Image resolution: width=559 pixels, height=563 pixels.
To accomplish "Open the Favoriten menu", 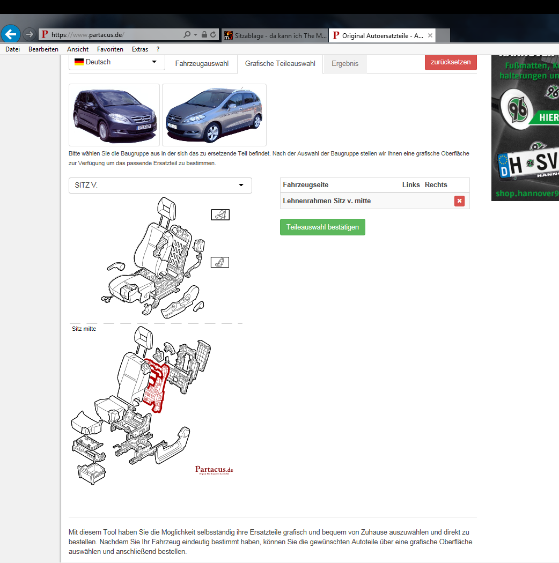I will (110, 49).
